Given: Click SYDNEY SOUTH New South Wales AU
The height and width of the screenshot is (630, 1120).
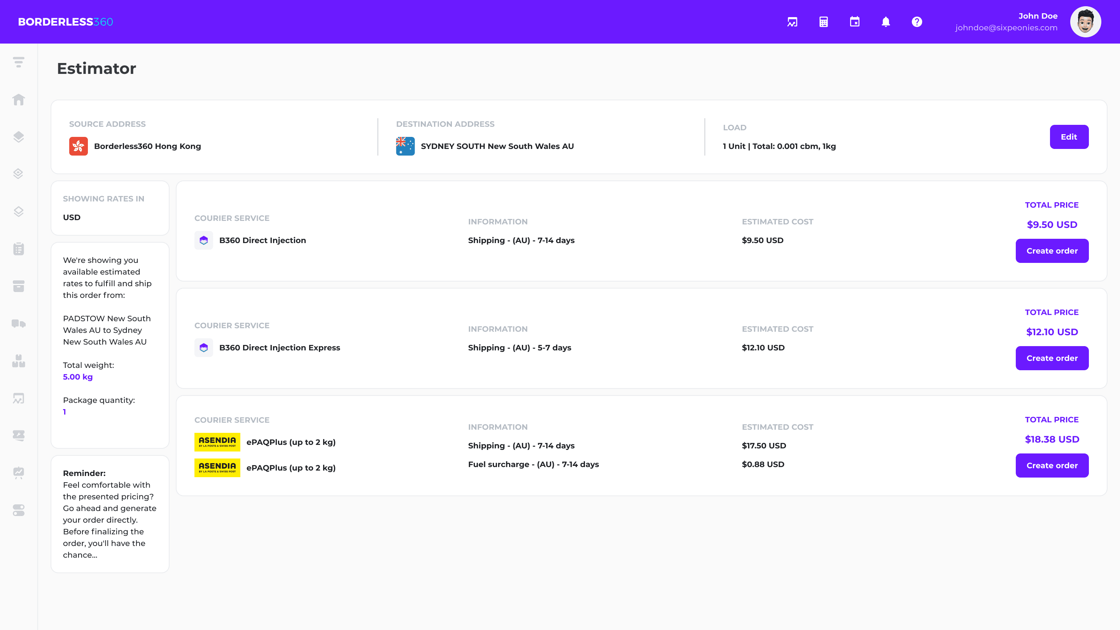Looking at the screenshot, I should pyautogui.click(x=497, y=146).
